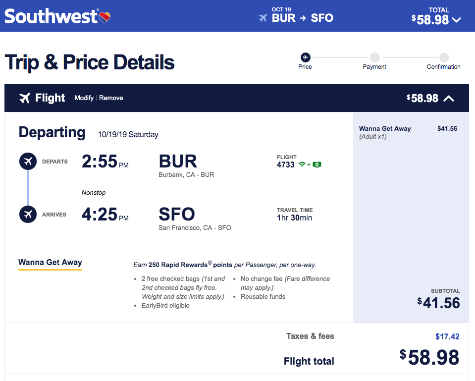The height and width of the screenshot is (381, 475).
Task: Click the Arrives airplane circle icon
Action: [28, 215]
